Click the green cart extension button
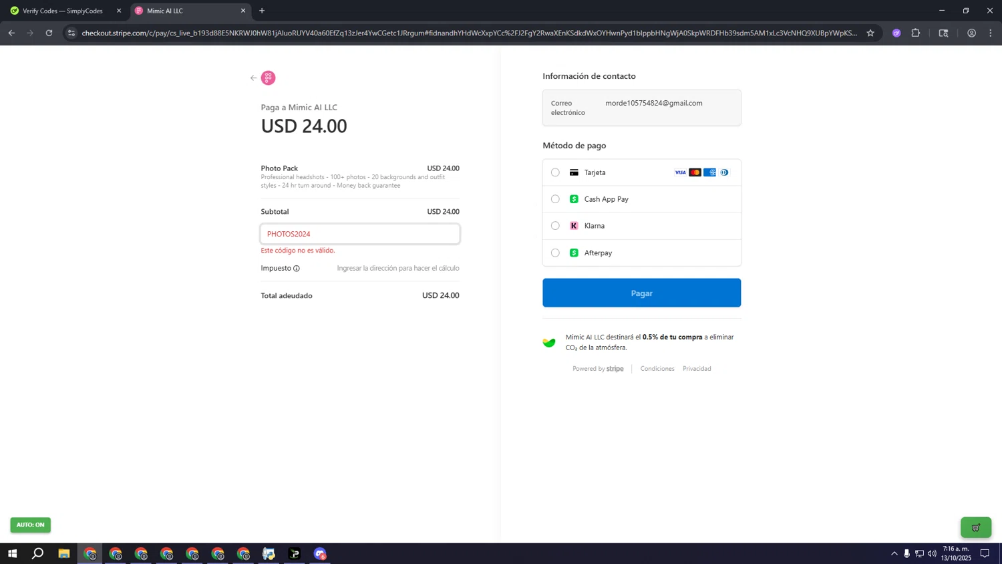 [976, 527]
